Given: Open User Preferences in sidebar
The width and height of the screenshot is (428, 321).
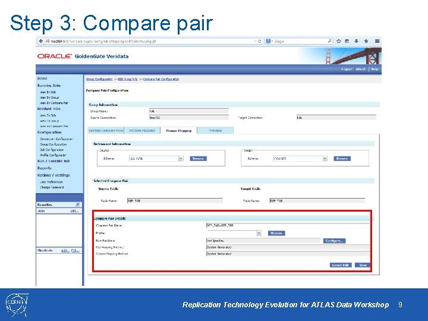Looking at the screenshot, I should pos(51,182).
